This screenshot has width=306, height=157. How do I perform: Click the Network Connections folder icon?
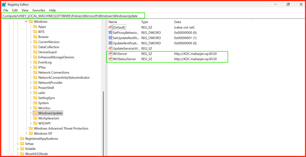35,72
